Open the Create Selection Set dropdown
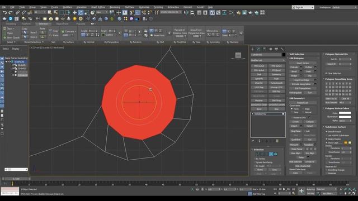The width and height of the screenshot is (358, 201). coord(171,12)
